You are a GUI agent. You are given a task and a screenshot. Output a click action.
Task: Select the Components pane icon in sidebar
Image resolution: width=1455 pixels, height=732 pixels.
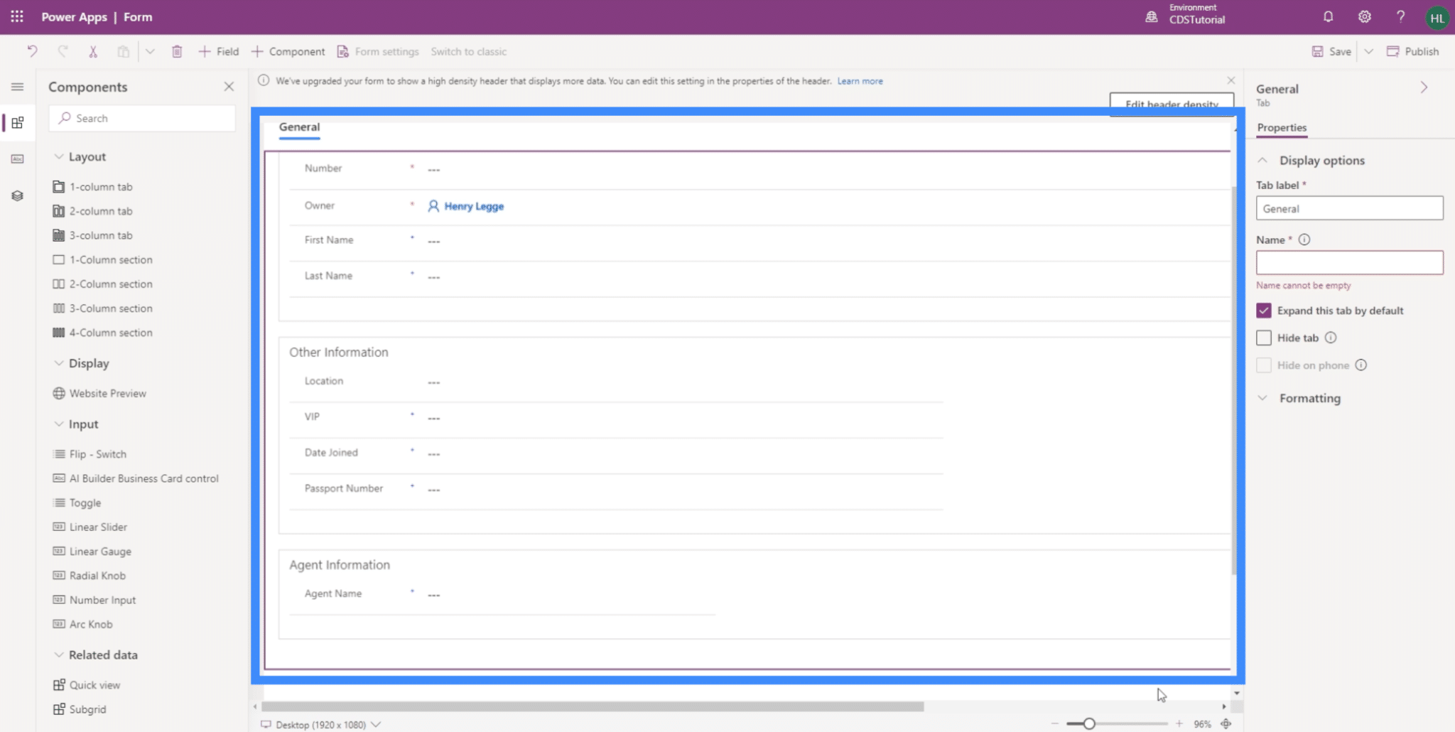18,122
